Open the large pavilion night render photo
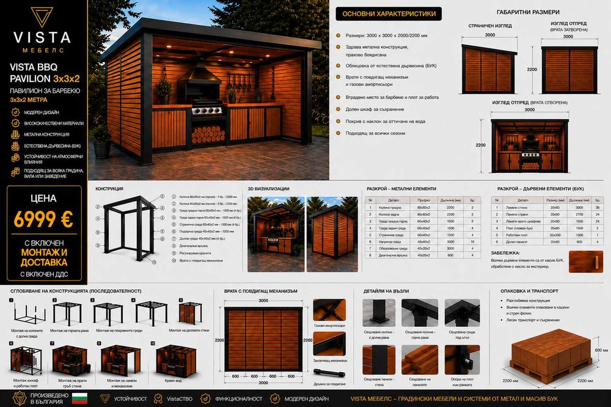This screenshot has width=611, height=407. 209,90
